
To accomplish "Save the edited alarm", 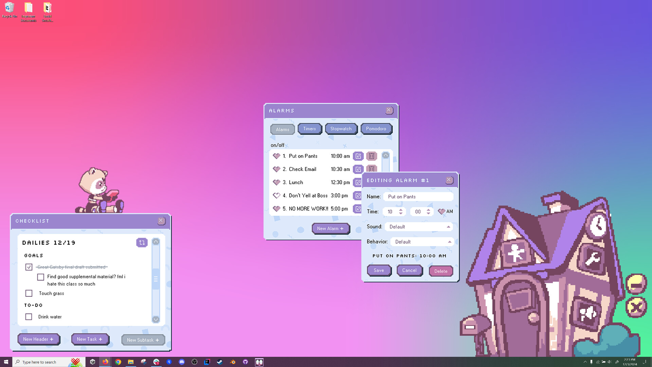I will (x=379, y=270).
